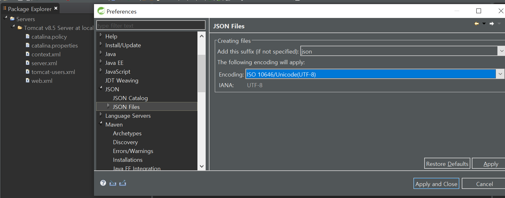Select tomcat-users.xml in Package Explorer
The image size is (505, 198).
[x=53, y=72]
